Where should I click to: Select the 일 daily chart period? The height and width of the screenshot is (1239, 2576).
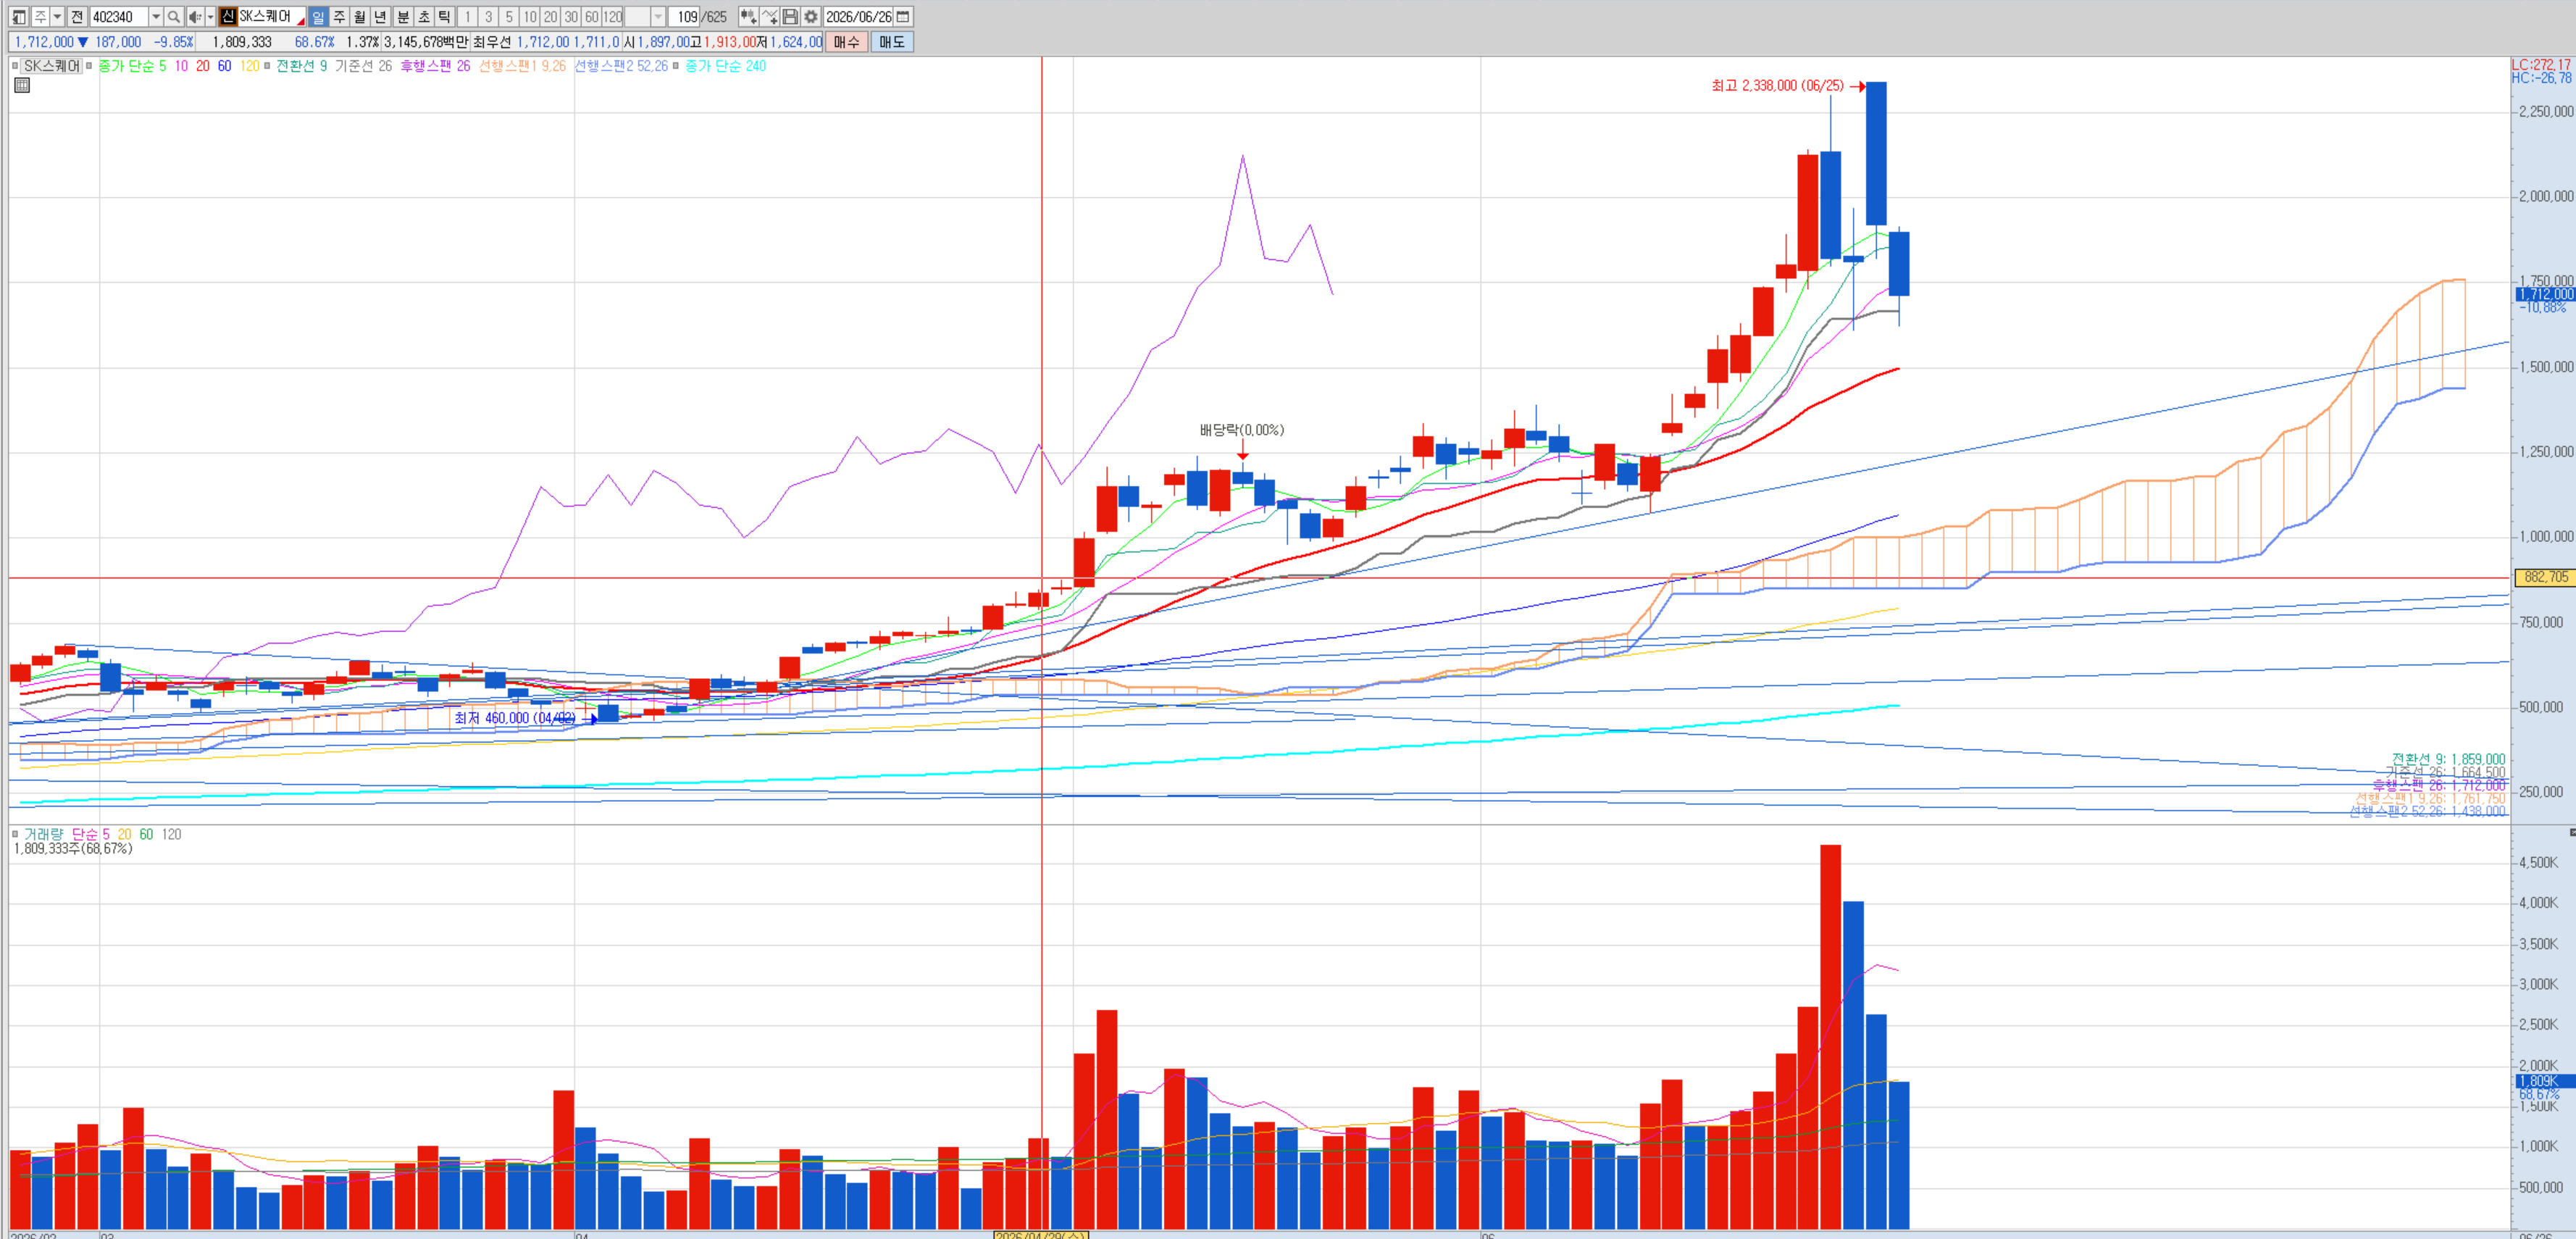tap(318, 17)
